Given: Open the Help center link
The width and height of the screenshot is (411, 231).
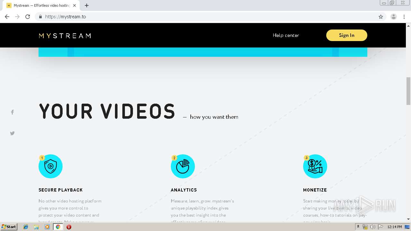Looking at the screenshot, I should point(286,35).
